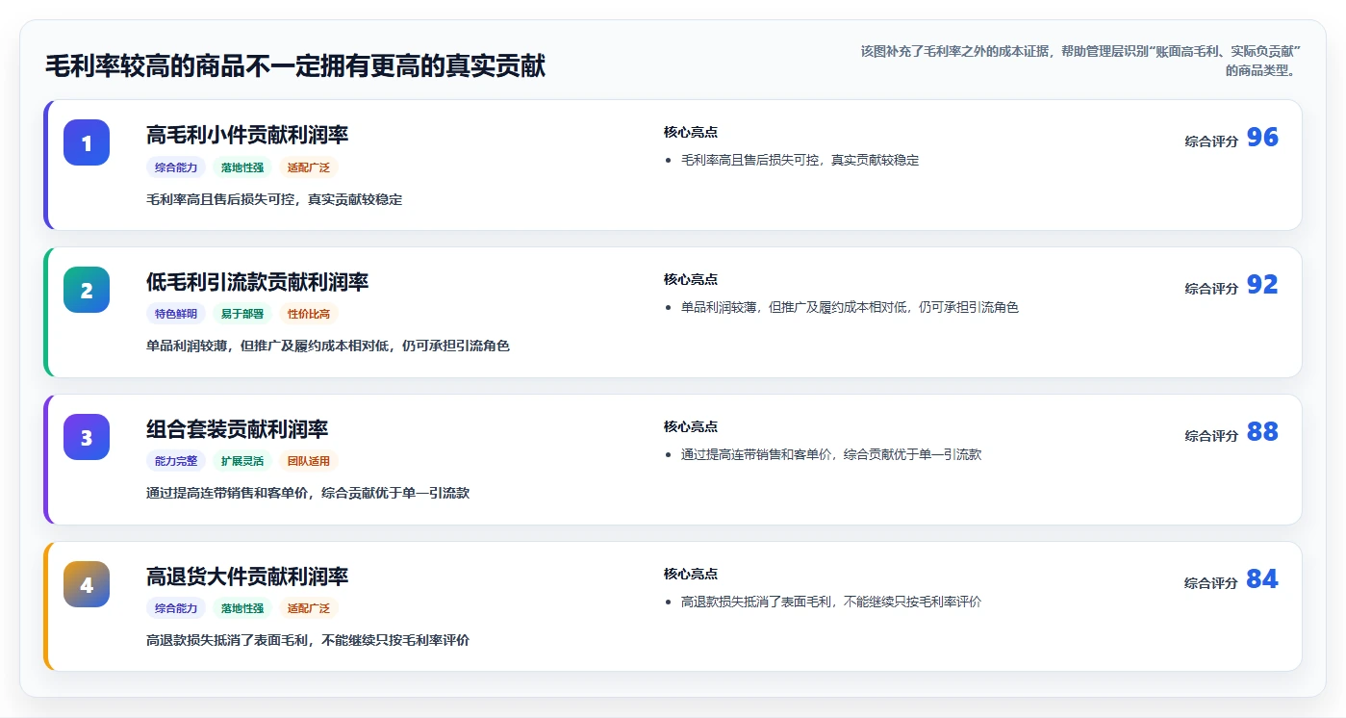Select the bullet point 高退款损失抵消了表面毛利 under 核心亮点
Screen dimensions: 1346x718
(831, 602)
